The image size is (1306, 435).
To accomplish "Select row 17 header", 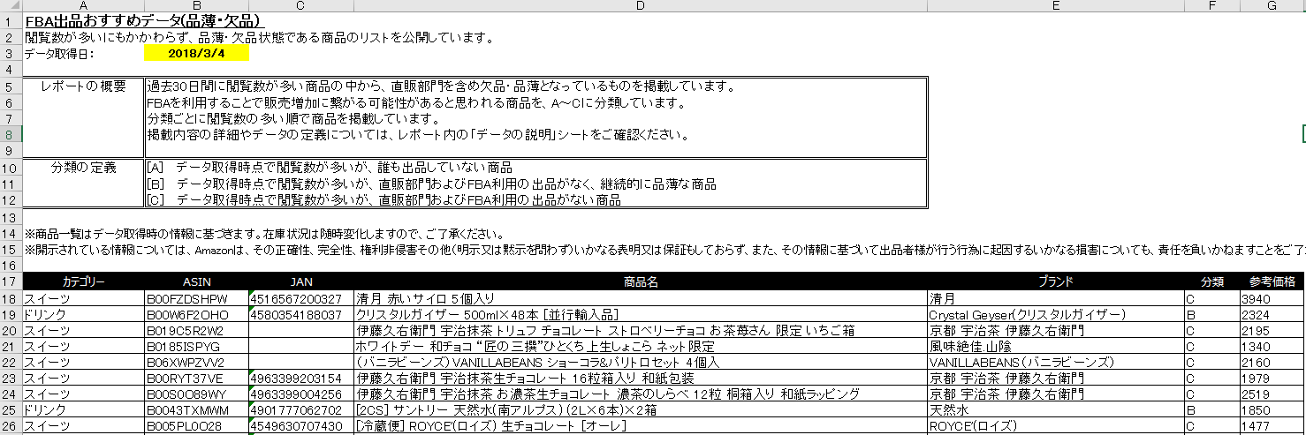I will 11,282.
